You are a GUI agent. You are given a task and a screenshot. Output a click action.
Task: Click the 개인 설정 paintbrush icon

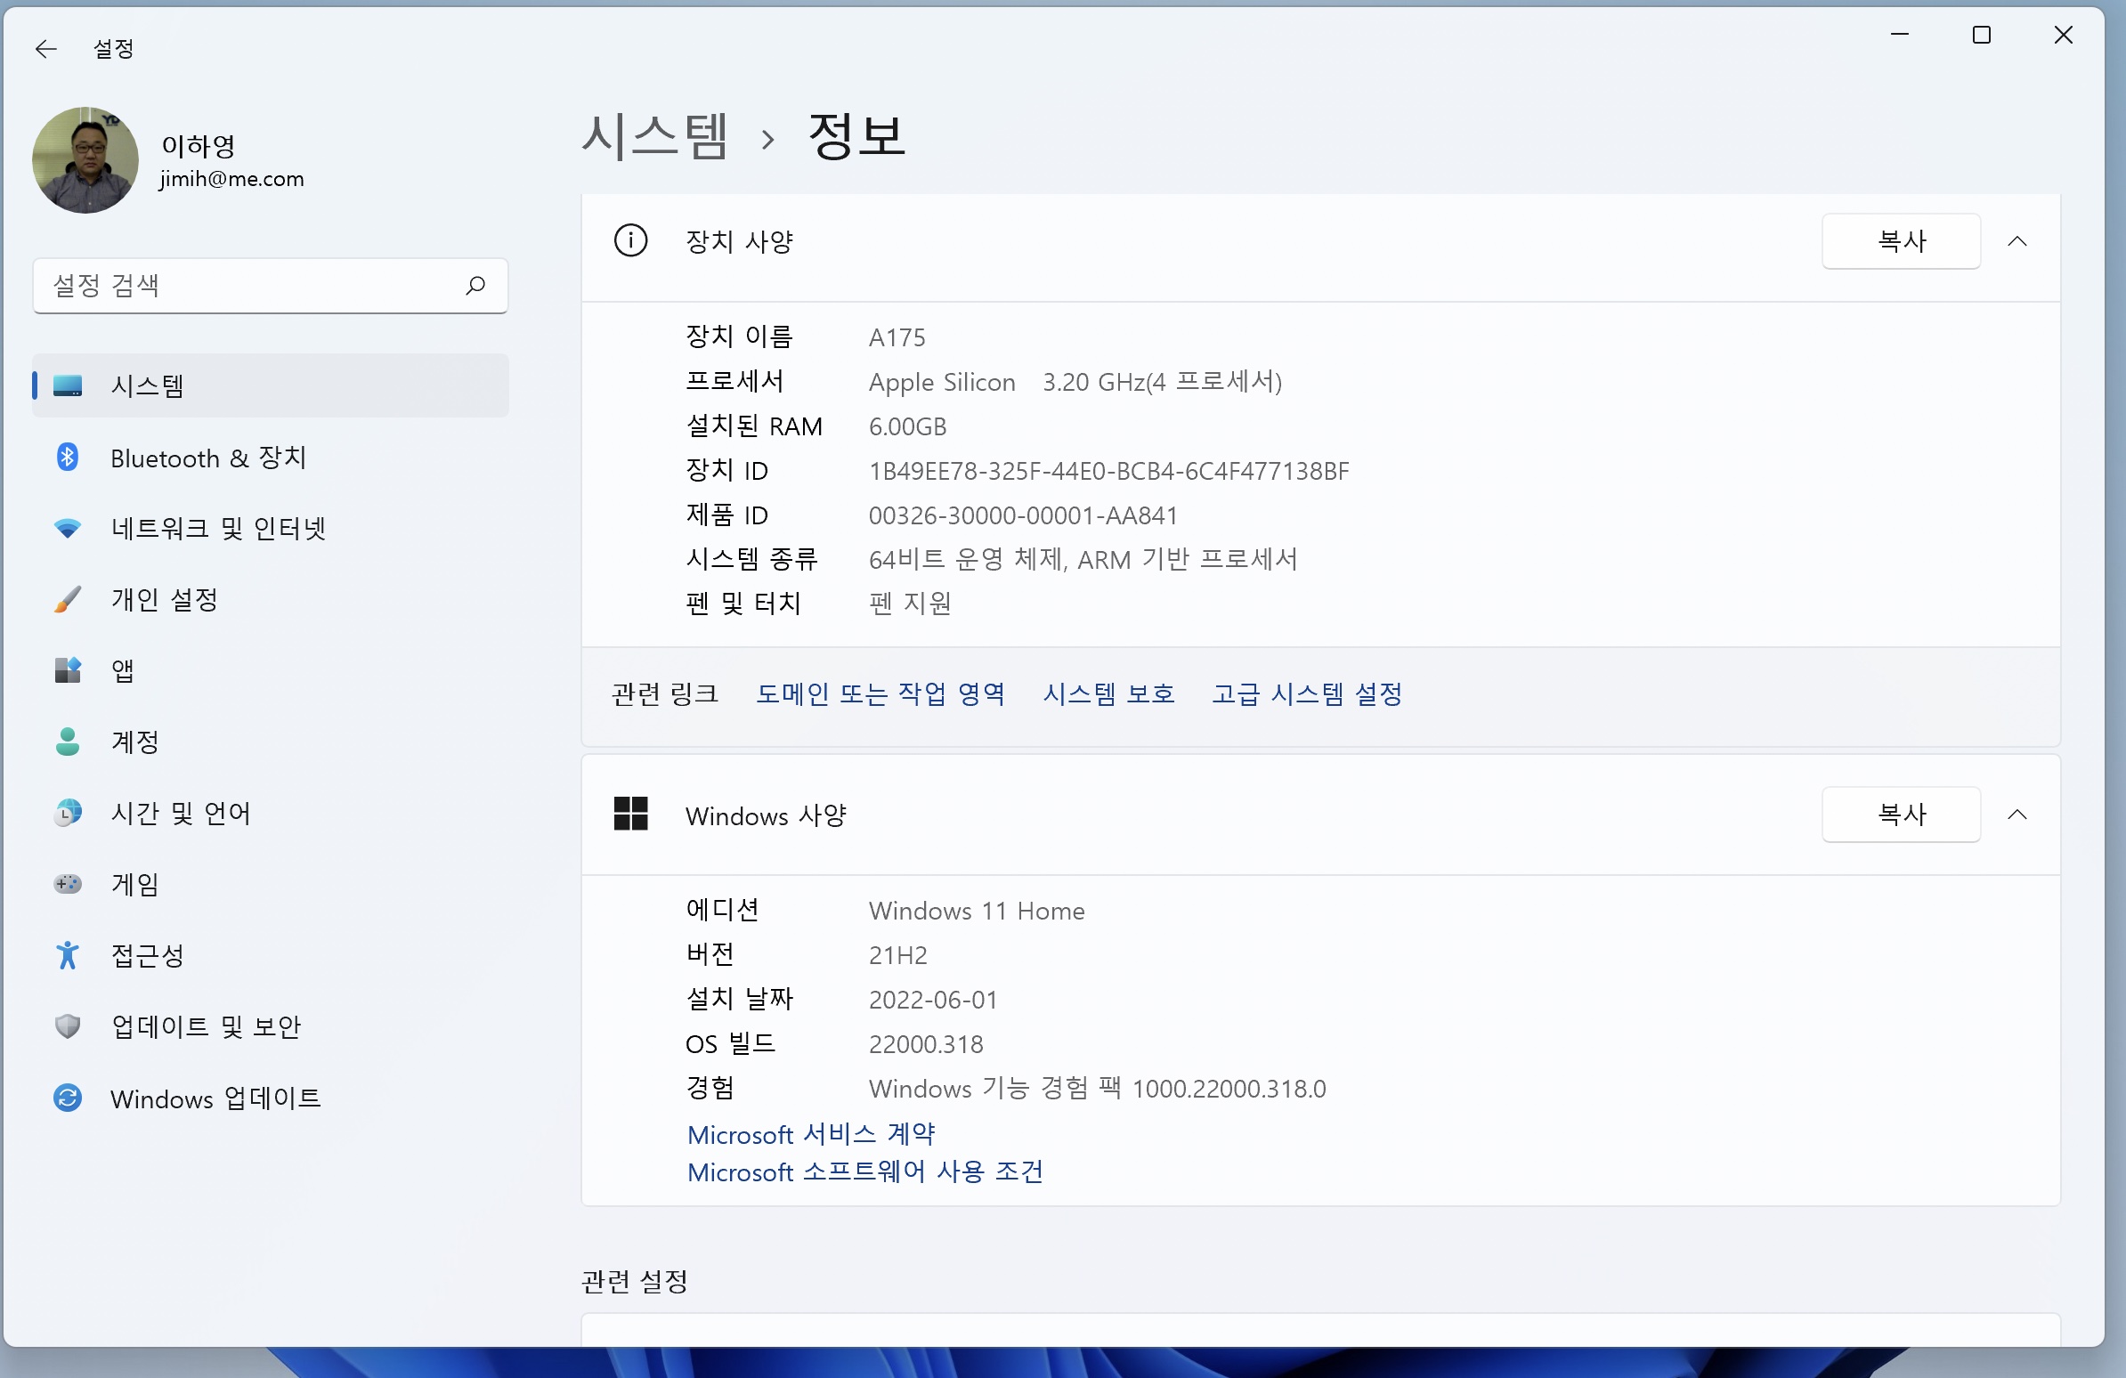pos(68,599)
